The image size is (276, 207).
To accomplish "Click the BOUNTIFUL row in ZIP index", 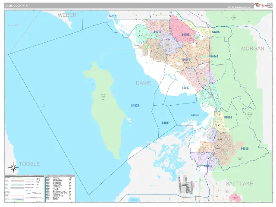I will point(58,179).
